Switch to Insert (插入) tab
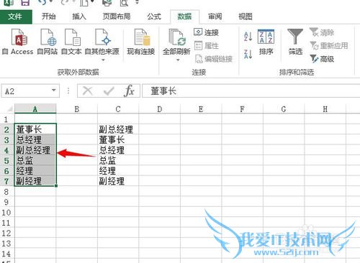The height and width of the screenshot is (263, 360). click(79, 17)
